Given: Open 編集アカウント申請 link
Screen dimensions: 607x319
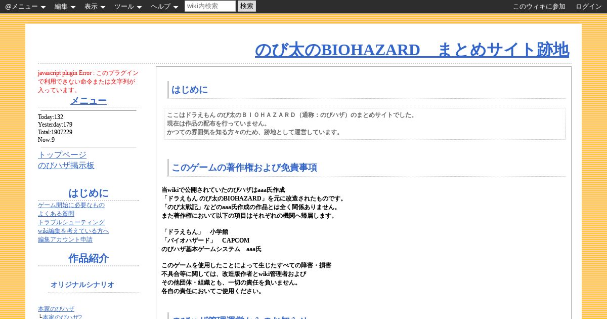Looking at the screenshot, I should click(65, 240).
